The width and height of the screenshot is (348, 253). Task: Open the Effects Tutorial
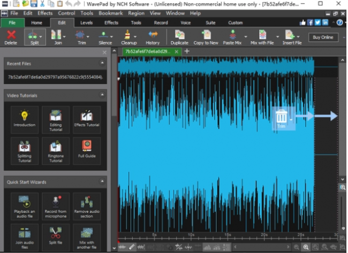(x=87, y=119)
